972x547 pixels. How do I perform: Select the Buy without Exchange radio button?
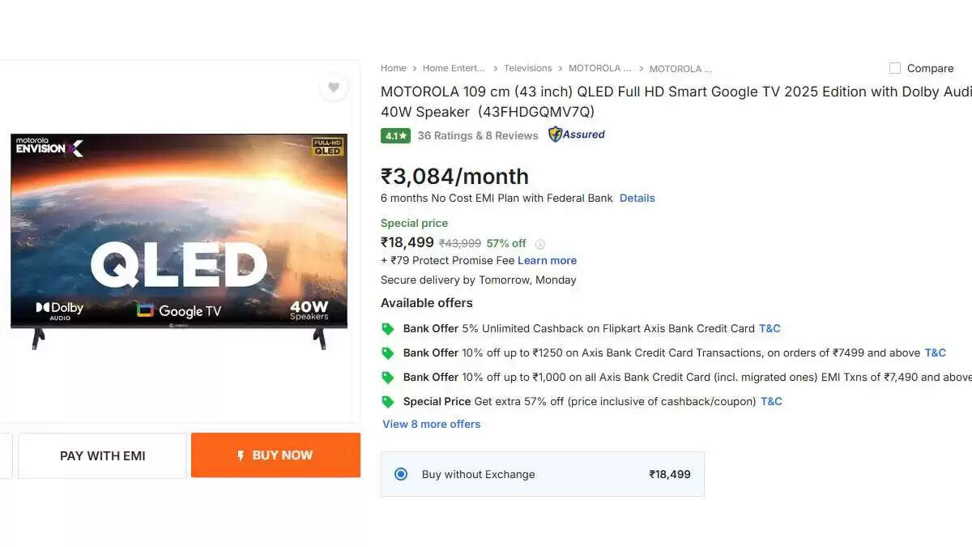pos(401,474)
